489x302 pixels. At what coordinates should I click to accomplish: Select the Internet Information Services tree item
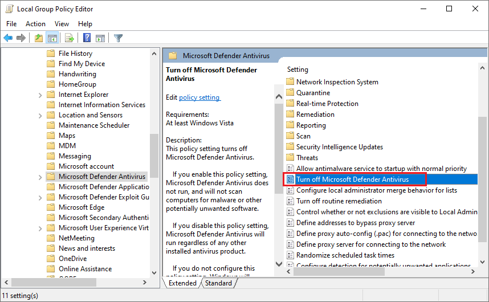pos(102,105)
